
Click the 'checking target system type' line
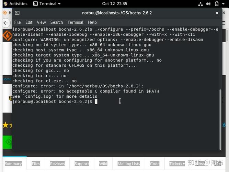click(83, 55)
